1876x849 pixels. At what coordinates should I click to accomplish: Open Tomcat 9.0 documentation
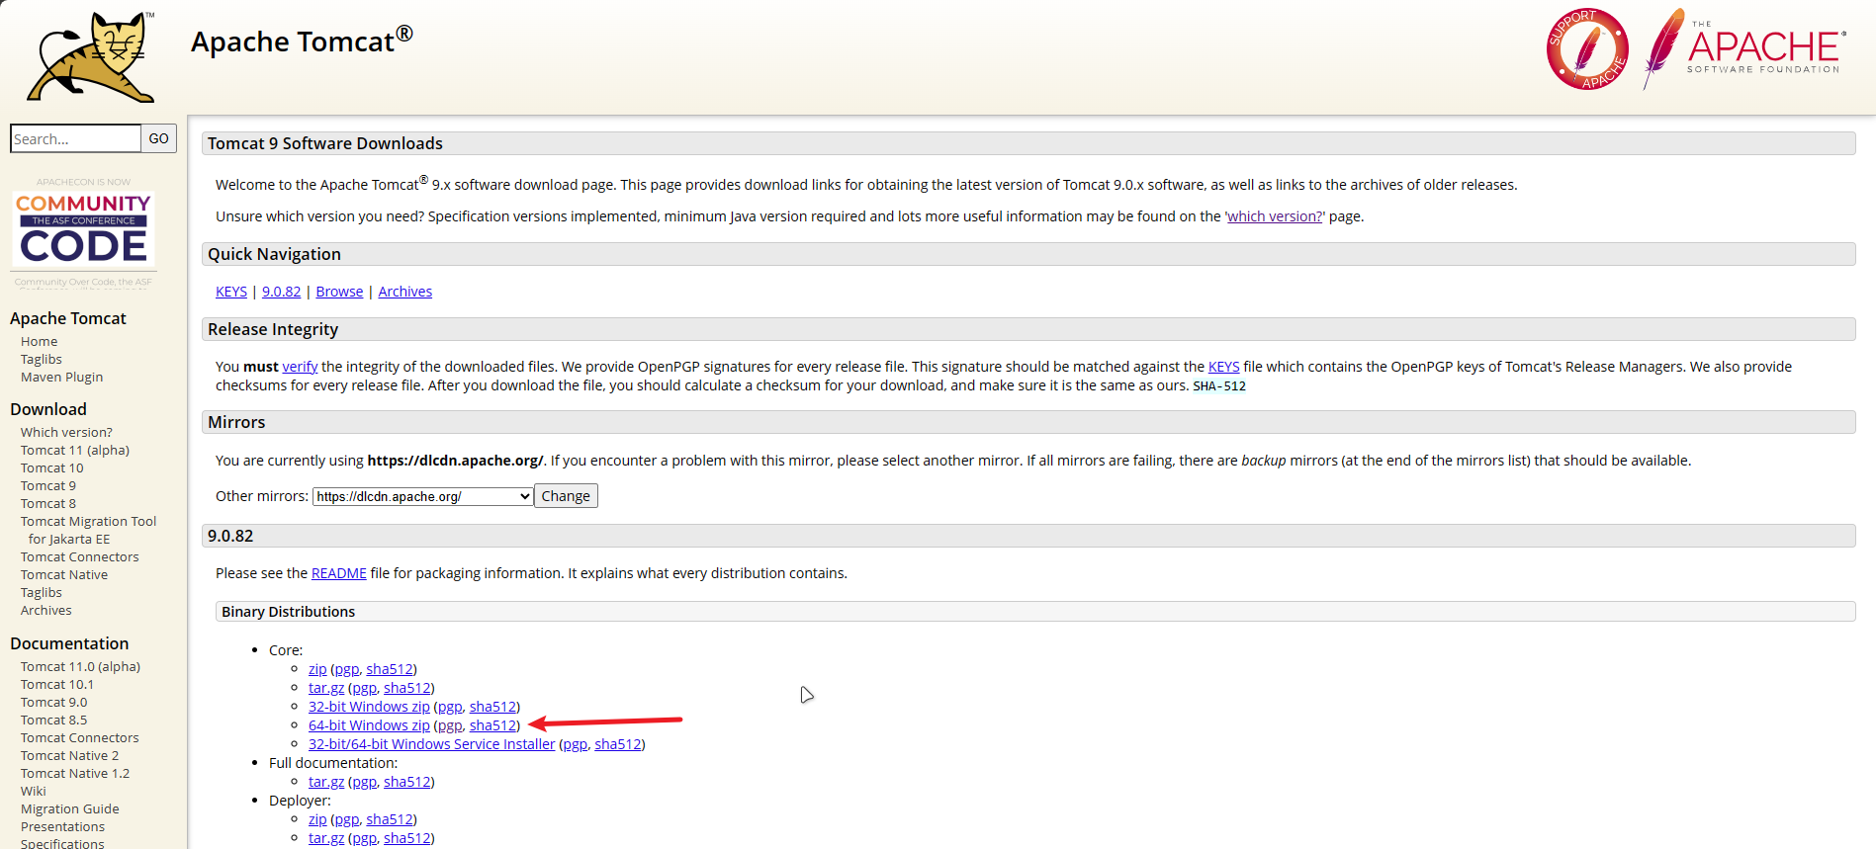[x=53, y=703]
